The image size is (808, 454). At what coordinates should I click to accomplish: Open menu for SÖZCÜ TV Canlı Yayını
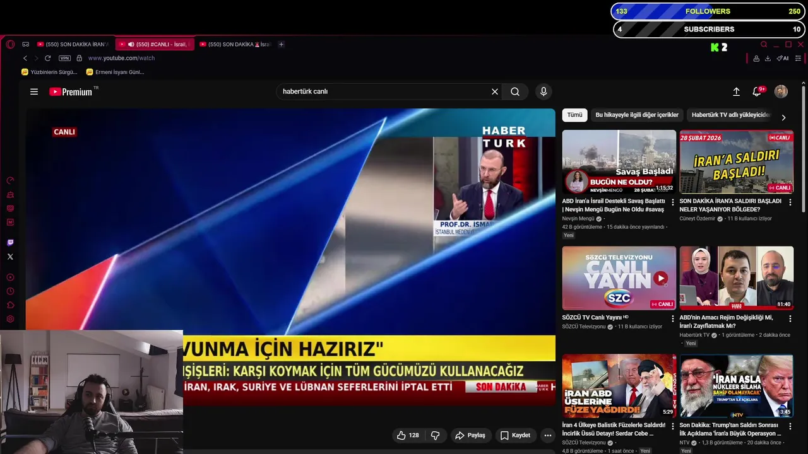(x=673, y=319)
